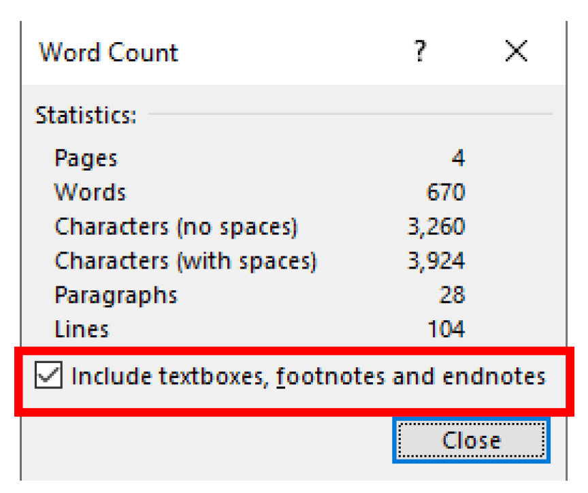Click the Pages statistic label

click(x=86, y=159)
